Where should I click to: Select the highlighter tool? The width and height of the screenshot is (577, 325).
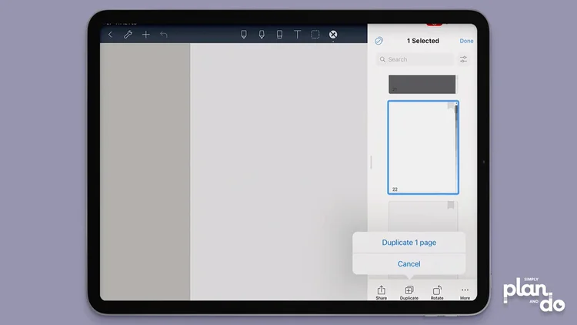click(262, 35)
